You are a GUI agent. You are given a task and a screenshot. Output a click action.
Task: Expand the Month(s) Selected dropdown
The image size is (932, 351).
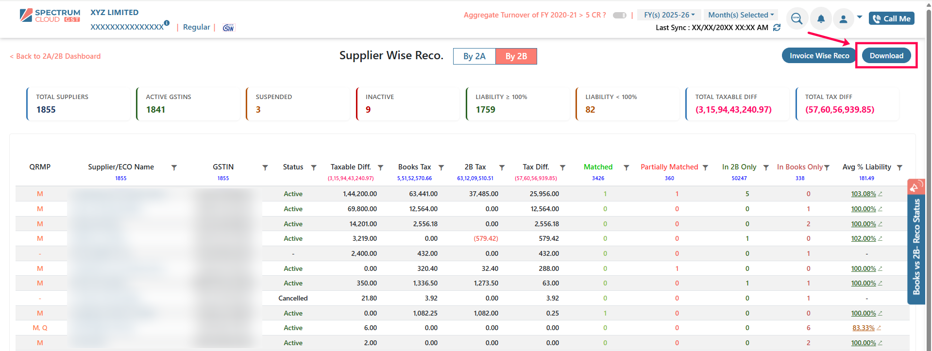pyautogui.click(x=741, y=15)
